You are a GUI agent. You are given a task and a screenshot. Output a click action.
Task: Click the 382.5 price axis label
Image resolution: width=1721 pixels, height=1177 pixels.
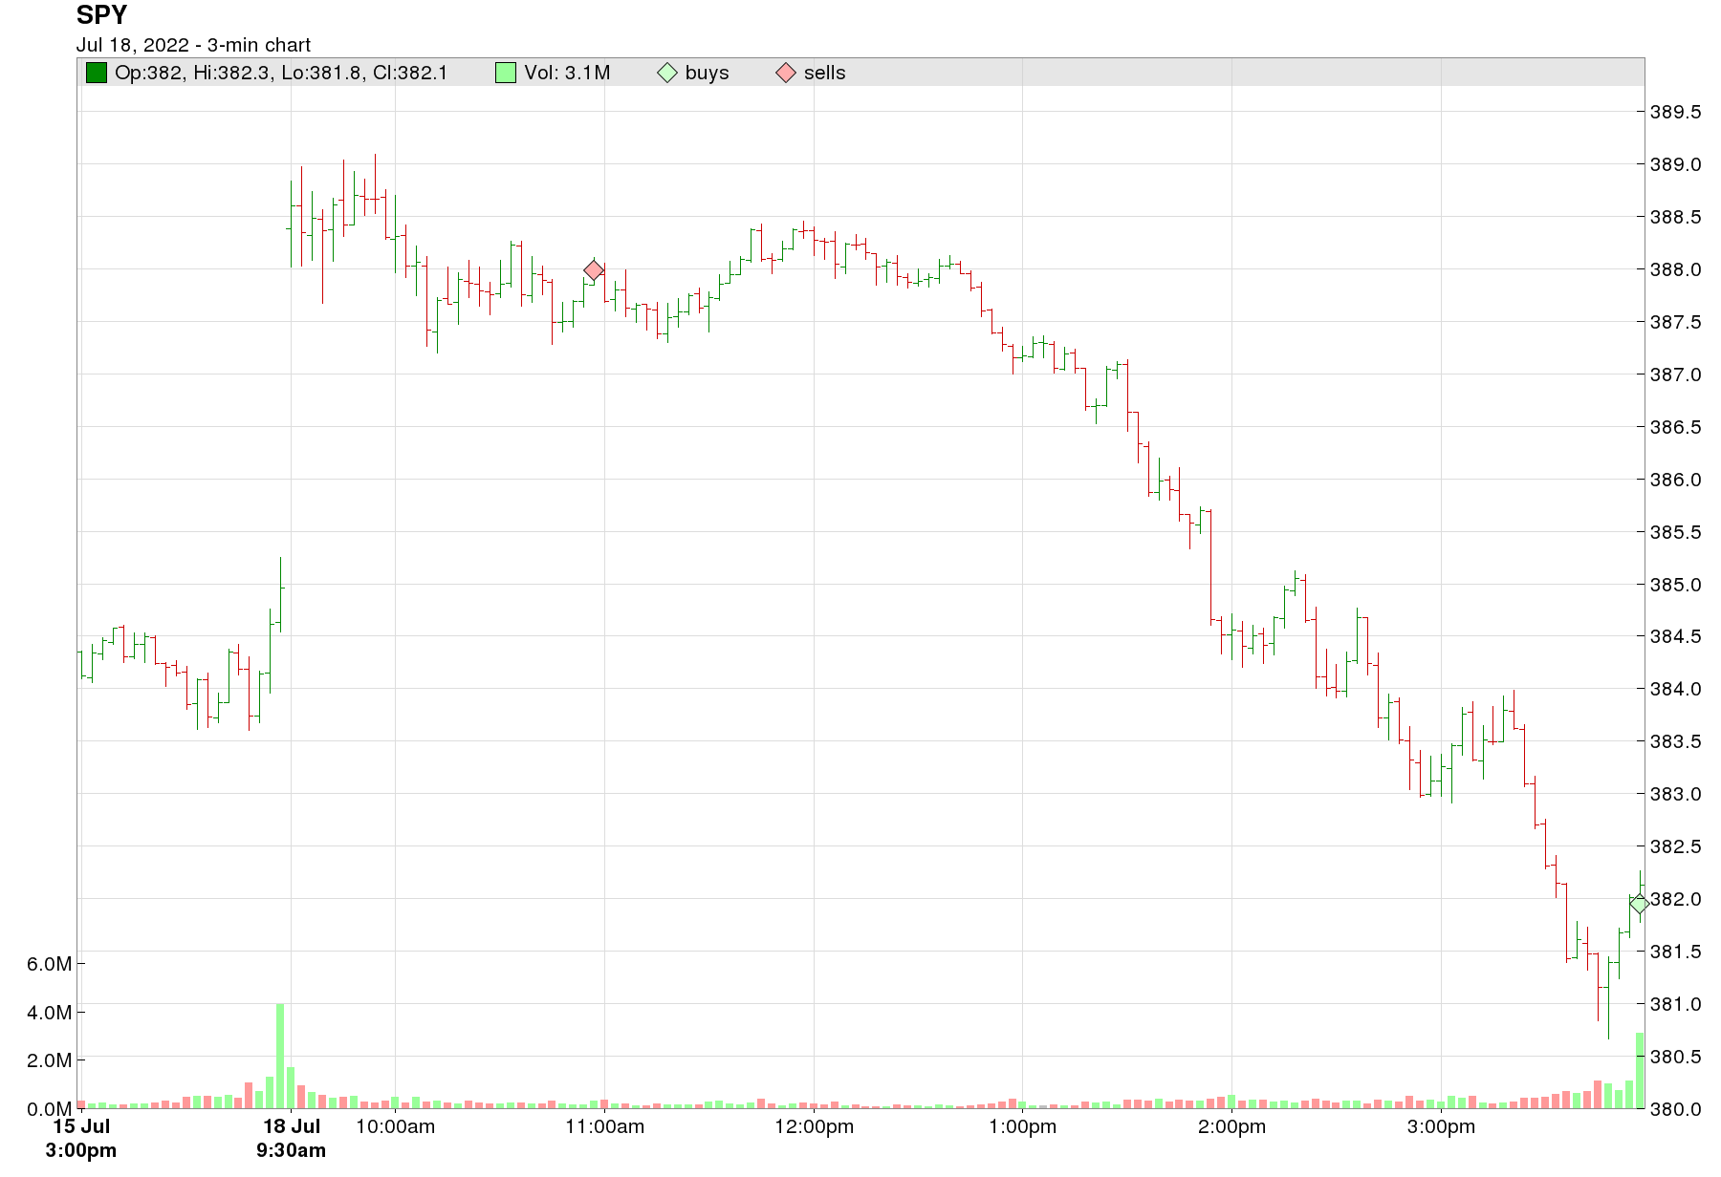pos(1676,846)
